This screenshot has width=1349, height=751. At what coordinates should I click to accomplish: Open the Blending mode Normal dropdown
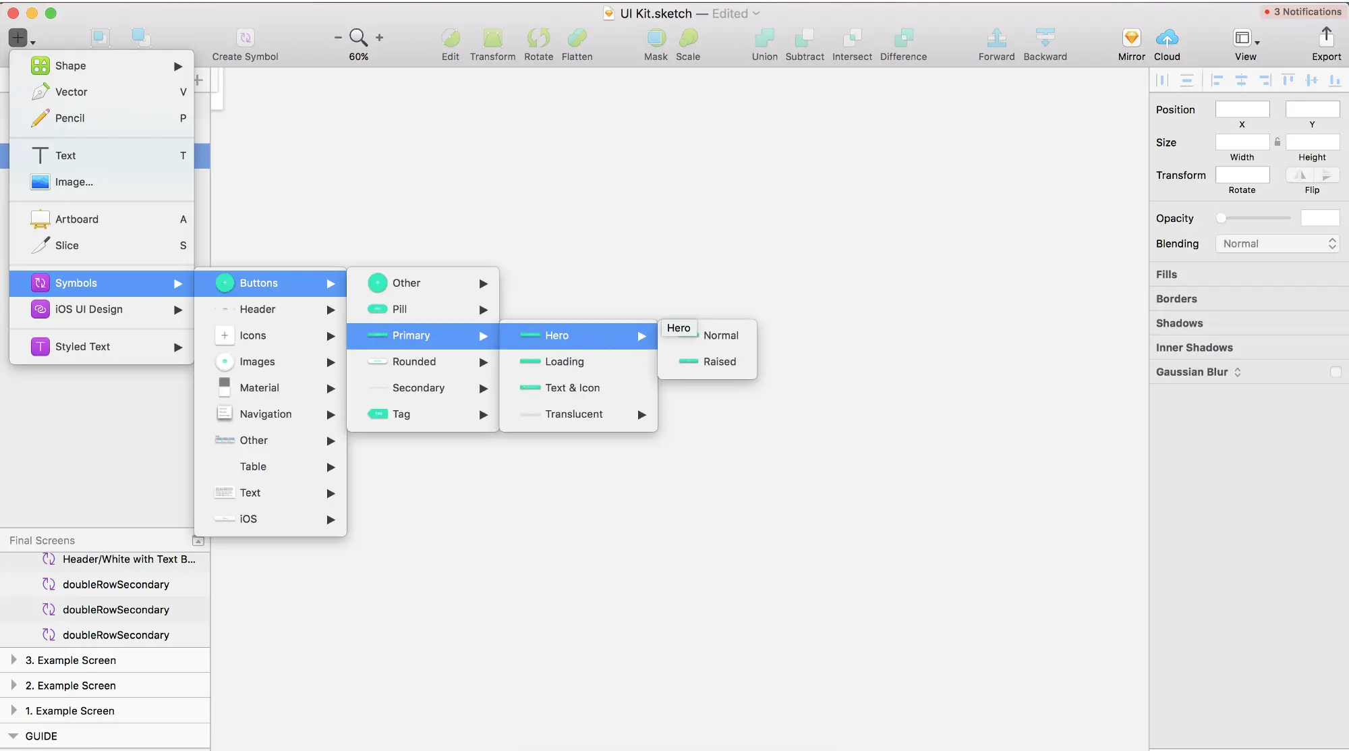point(1277,244)
